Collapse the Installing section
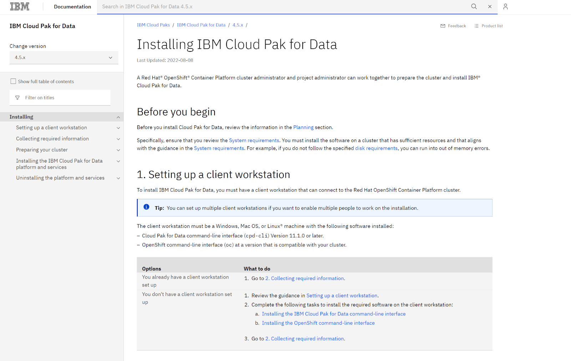The image size is (571, 361). click(x=118, y=117)
